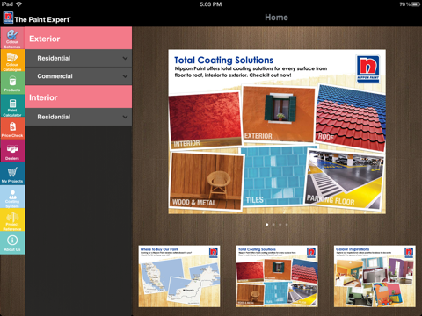Tap the WOOD & METAL tile image
Image resolution: width=422 pixels, height=316 pixels.
coord(207,181)
